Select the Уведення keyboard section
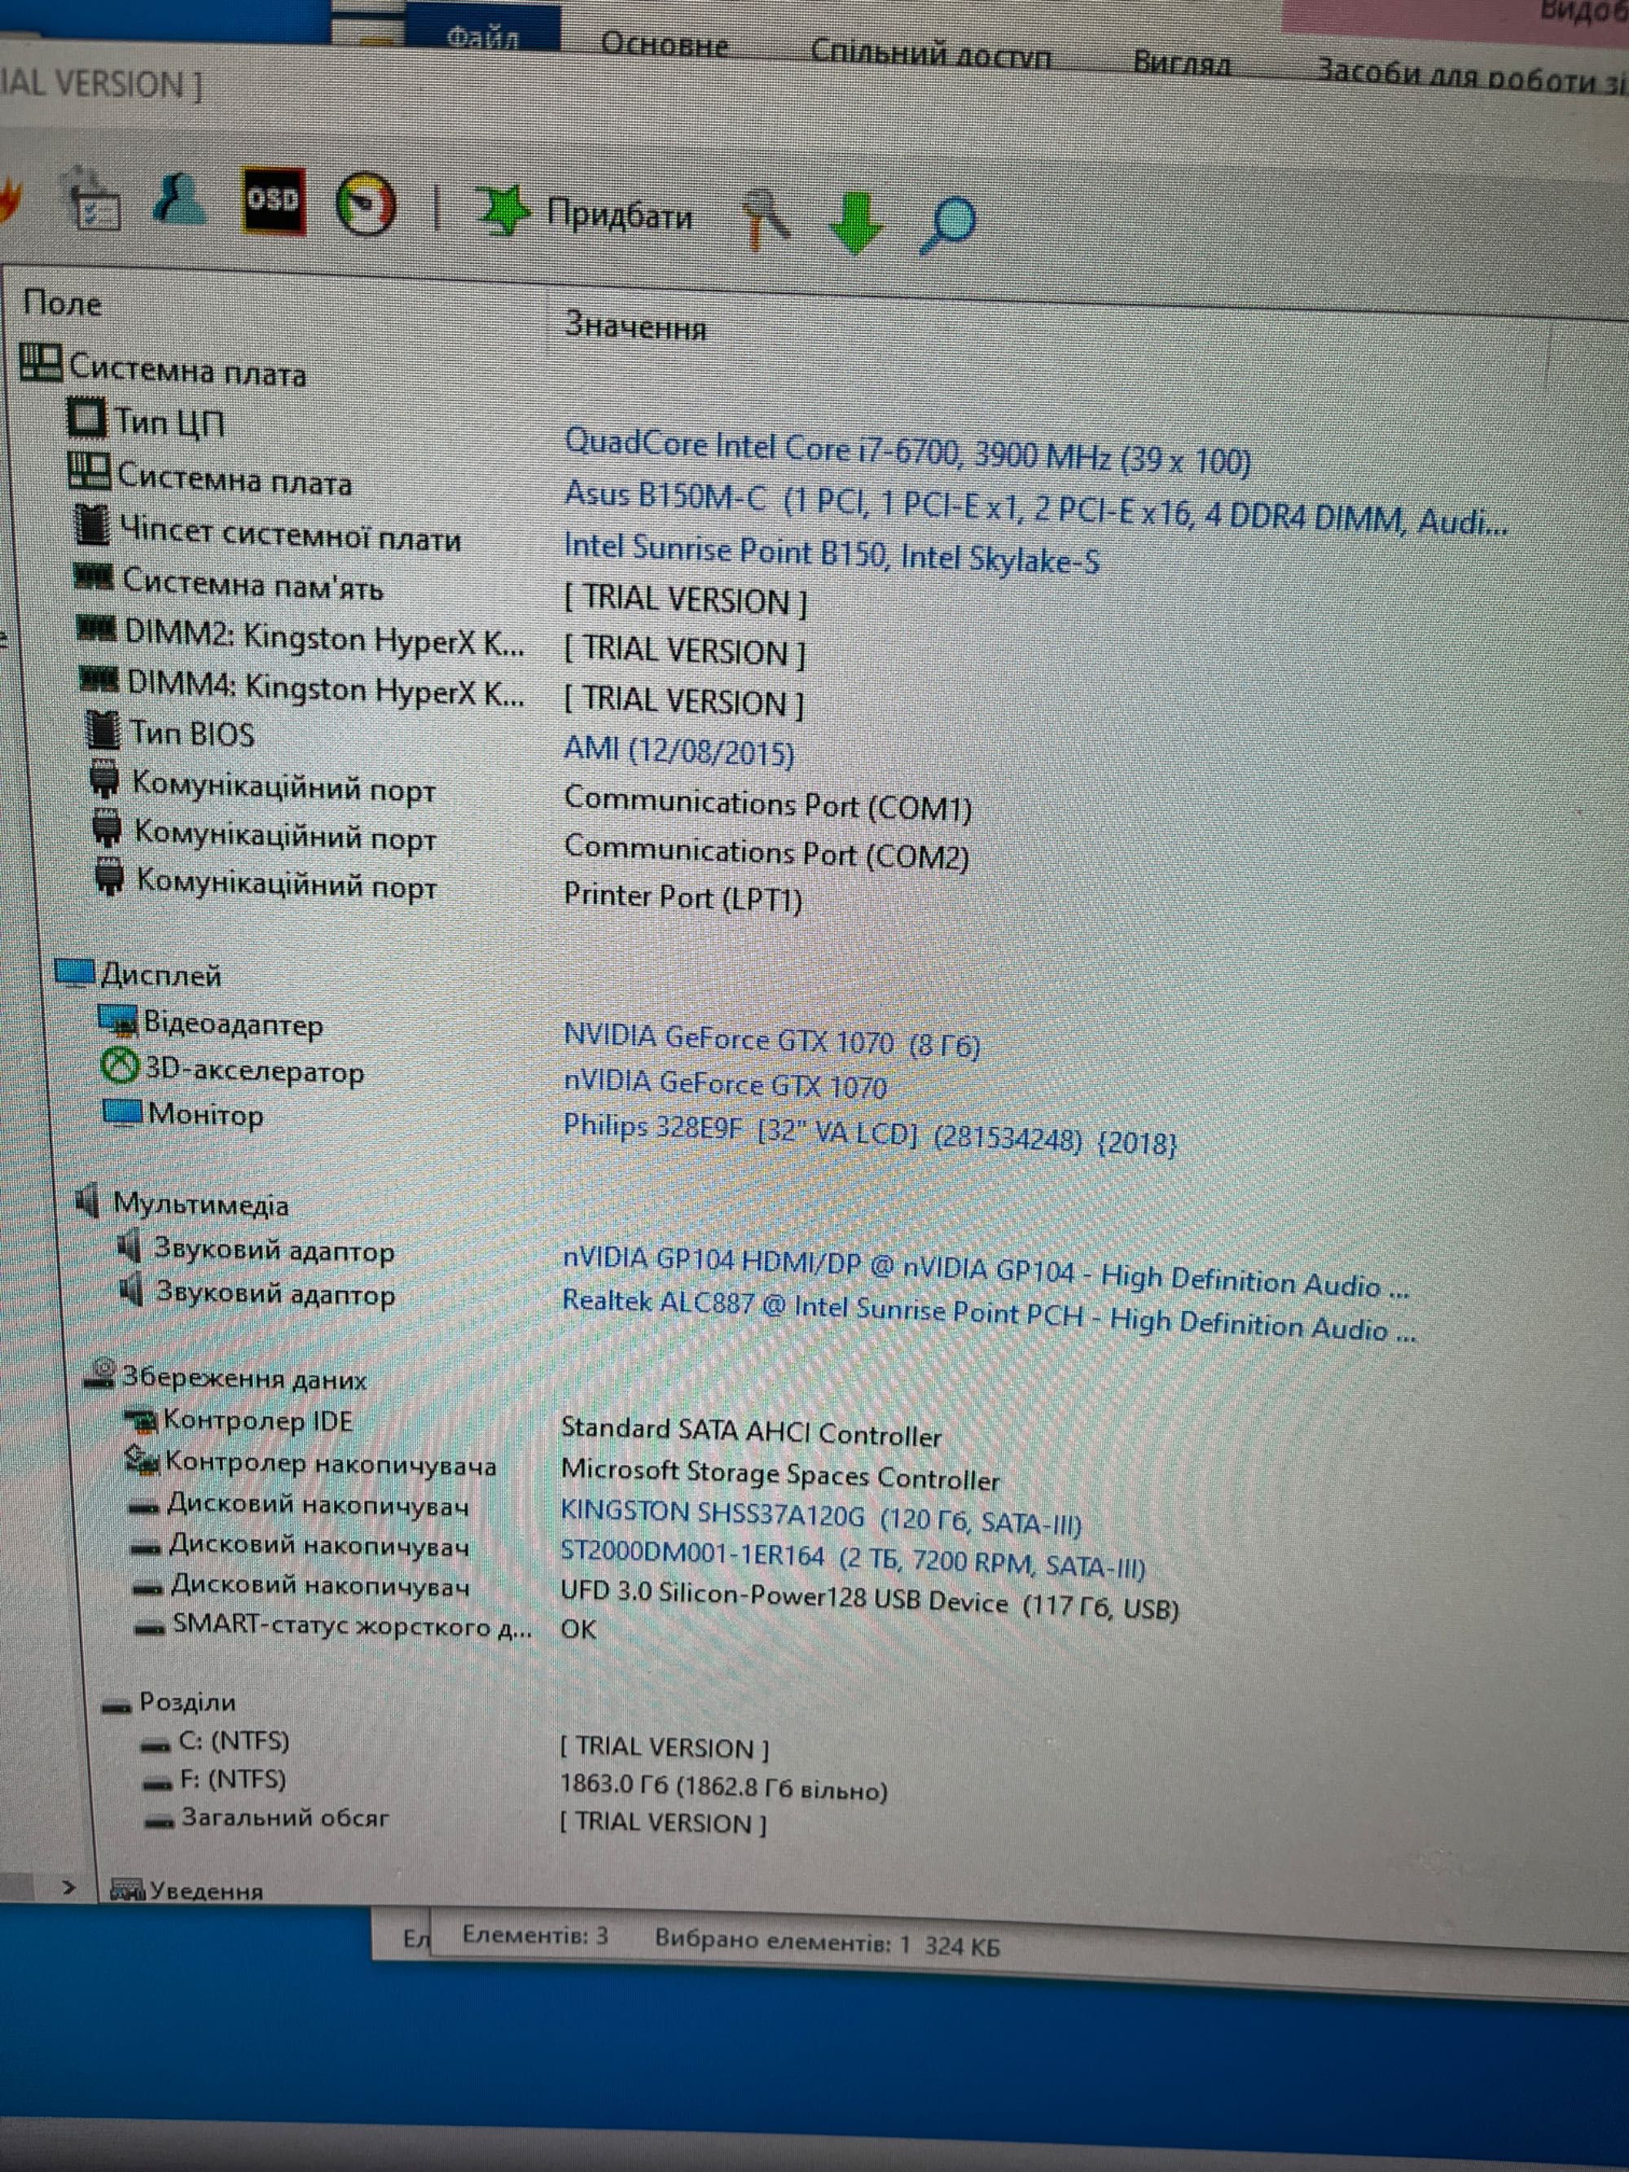This screenshot has height=2172, width=1629. pos(187,1890)
